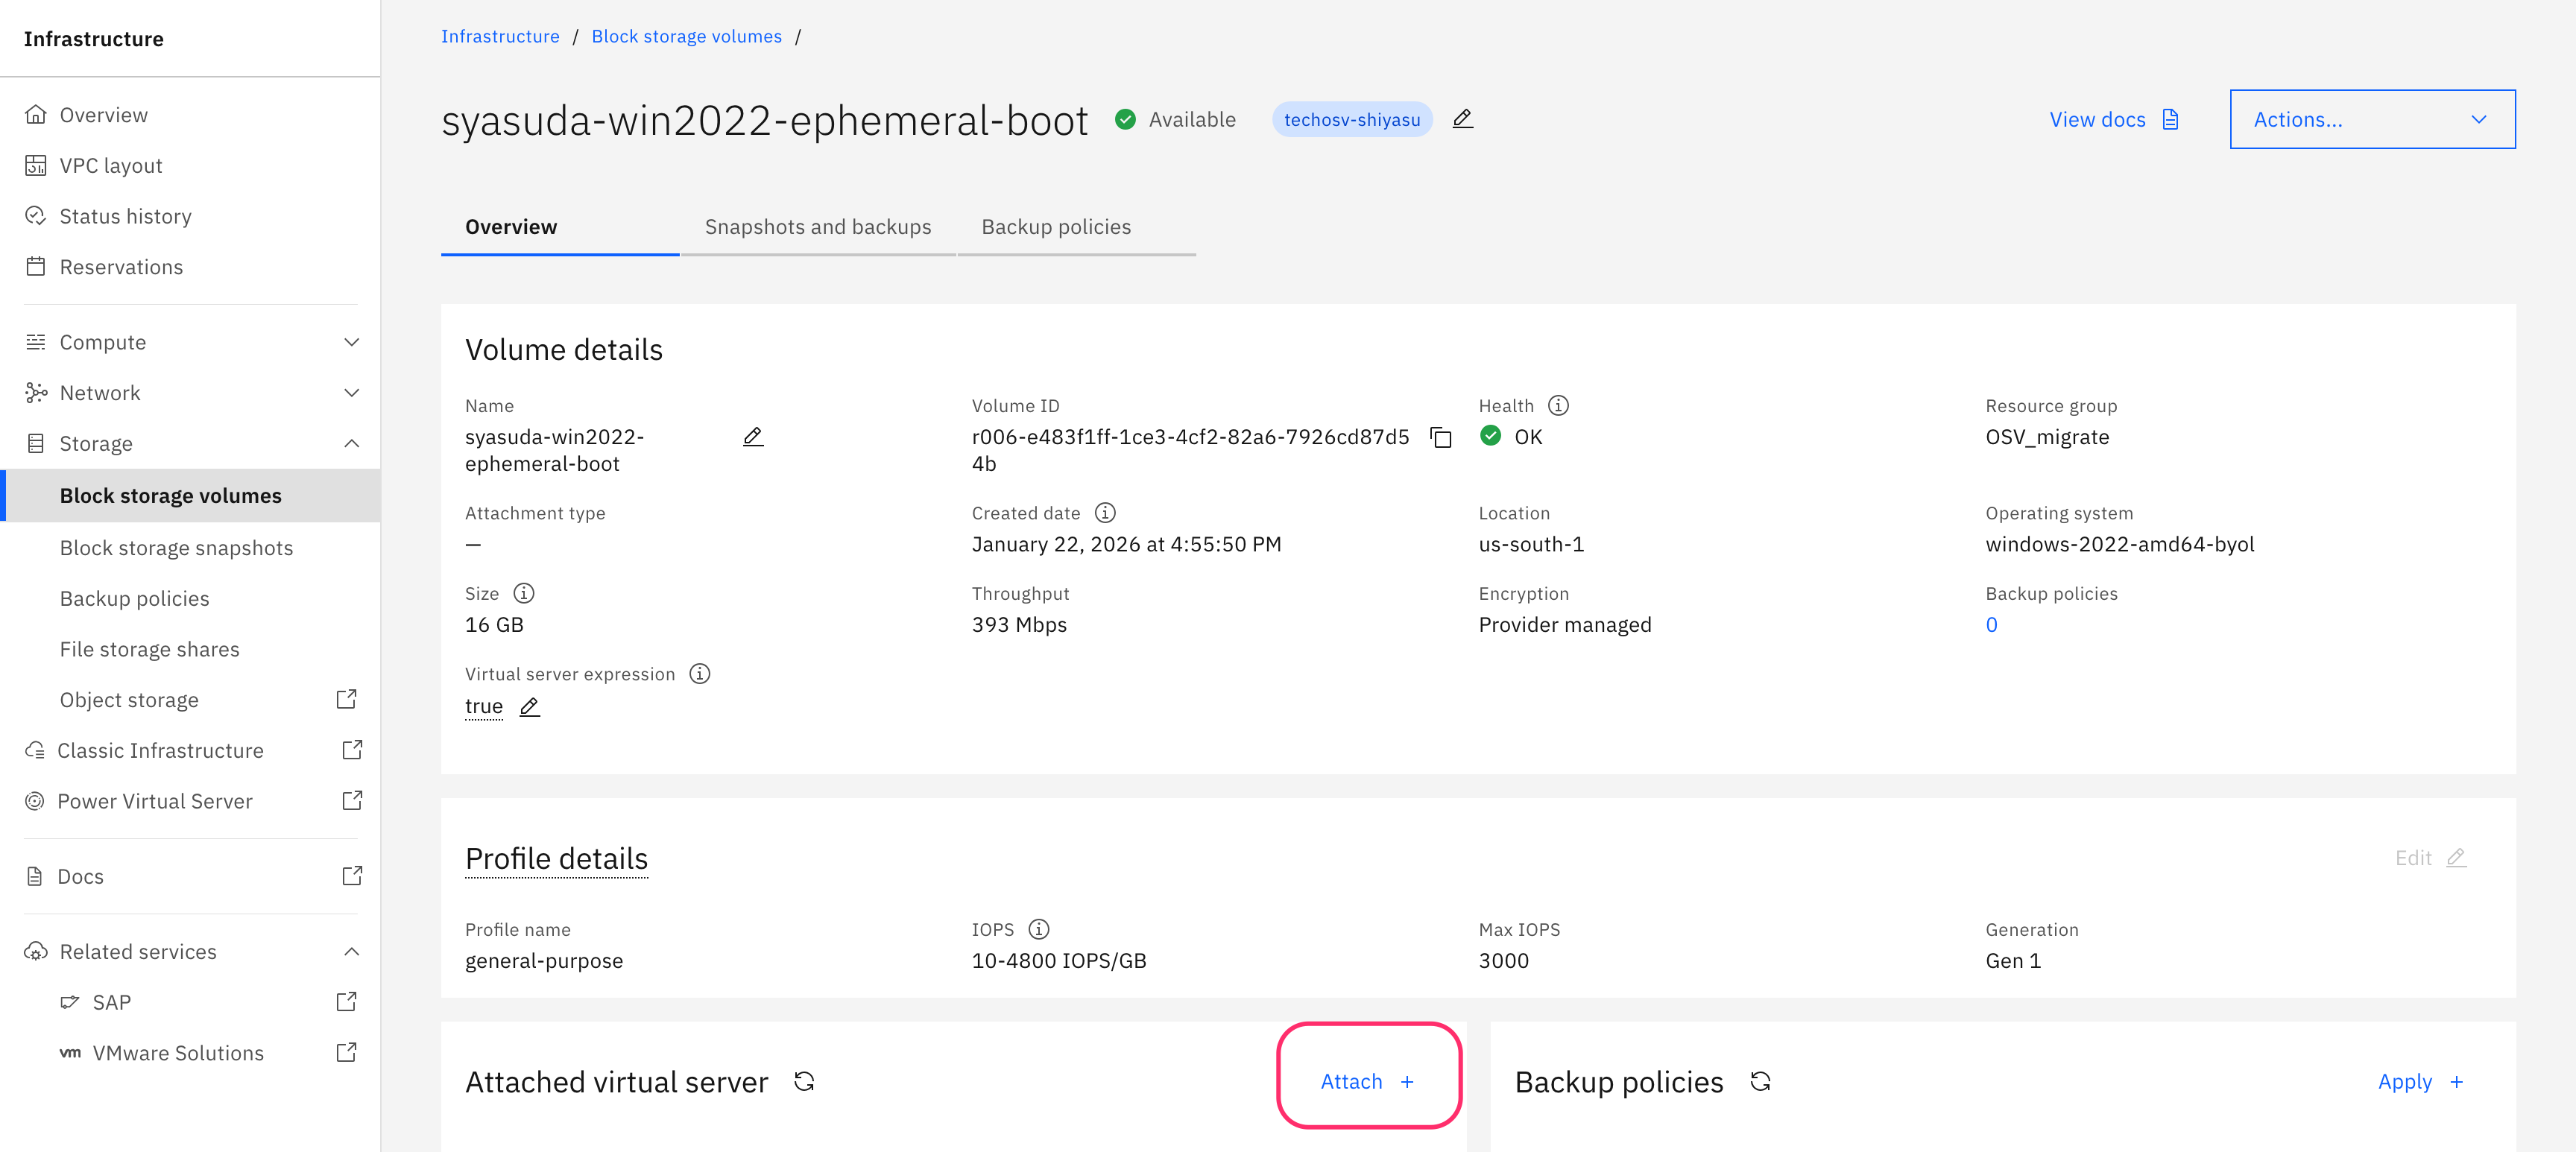Switch to Snapshots and backups tab

coord(817,227)
